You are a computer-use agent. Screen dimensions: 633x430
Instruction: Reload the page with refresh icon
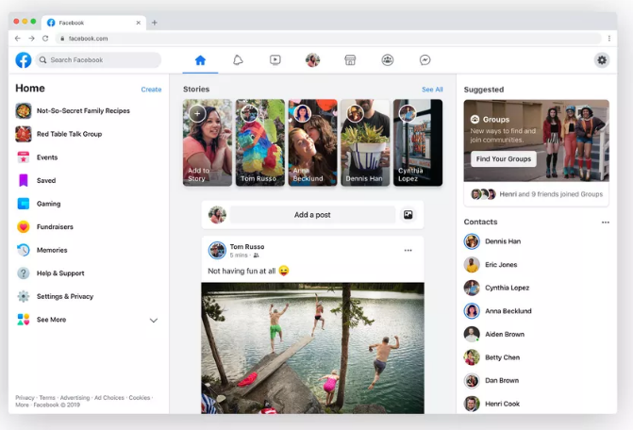click(45, 39)
